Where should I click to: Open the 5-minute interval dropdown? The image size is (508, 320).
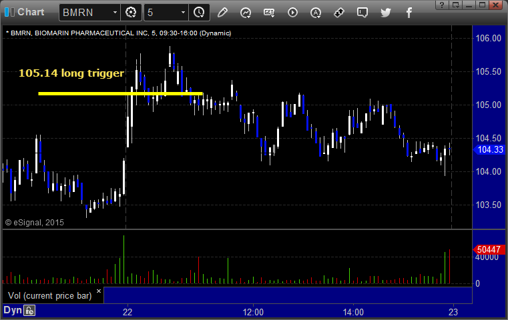[x=183, y=12]
